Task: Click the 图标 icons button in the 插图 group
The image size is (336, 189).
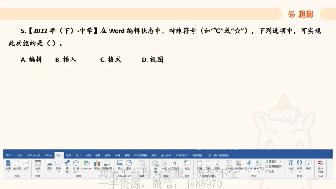Action: tap(68, 166)
